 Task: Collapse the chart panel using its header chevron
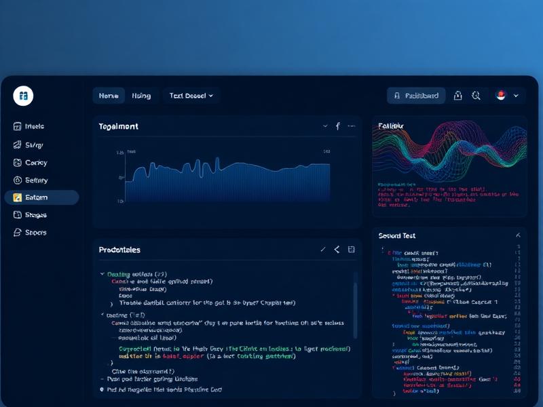point(324,125)
